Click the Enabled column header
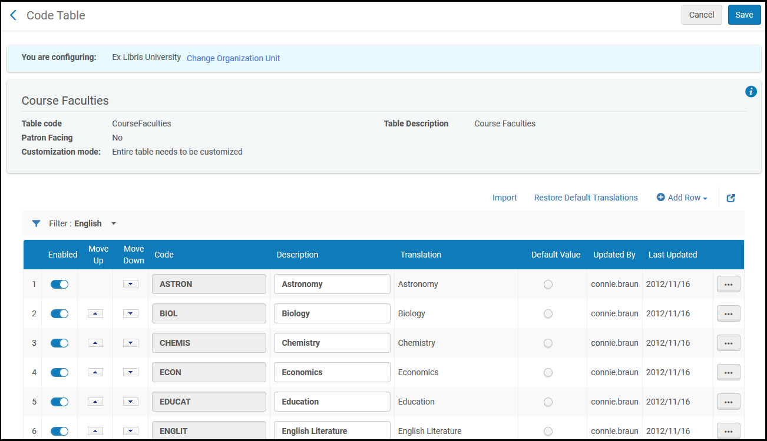Screen dimensions: 767x441 tap(63, 255)
